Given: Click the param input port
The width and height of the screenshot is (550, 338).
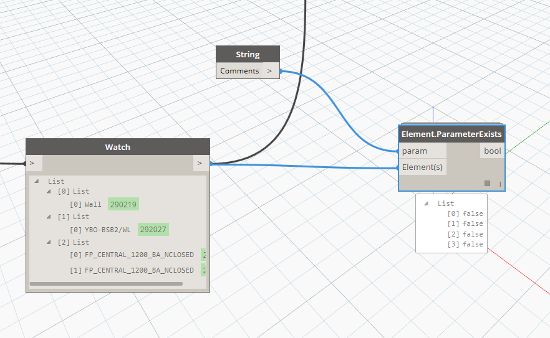Looking at the screenshot, I should (423, 151).
